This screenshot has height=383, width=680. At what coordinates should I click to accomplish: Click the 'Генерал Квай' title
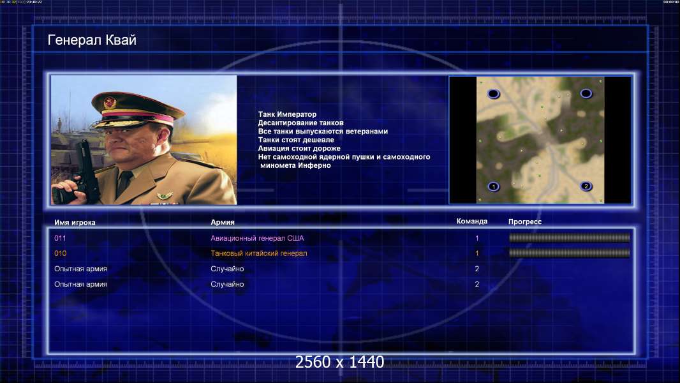[92, 40]
